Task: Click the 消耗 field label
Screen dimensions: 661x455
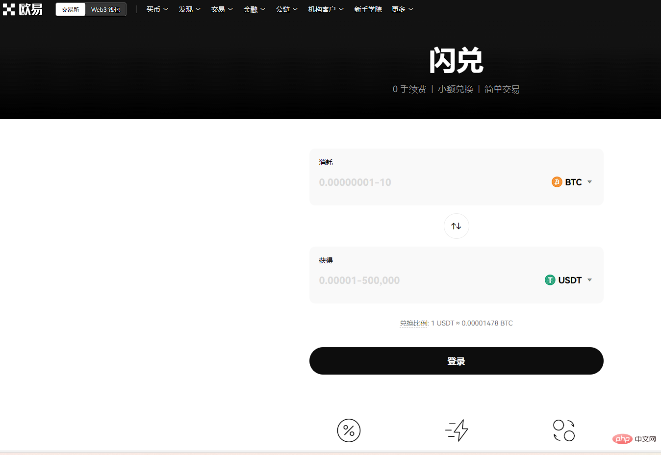Action: 326,162
